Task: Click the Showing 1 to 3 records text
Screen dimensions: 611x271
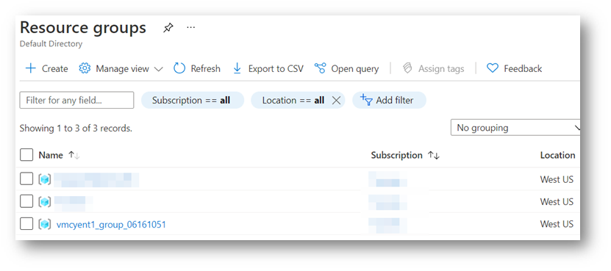Action: (x=76, y=128)
